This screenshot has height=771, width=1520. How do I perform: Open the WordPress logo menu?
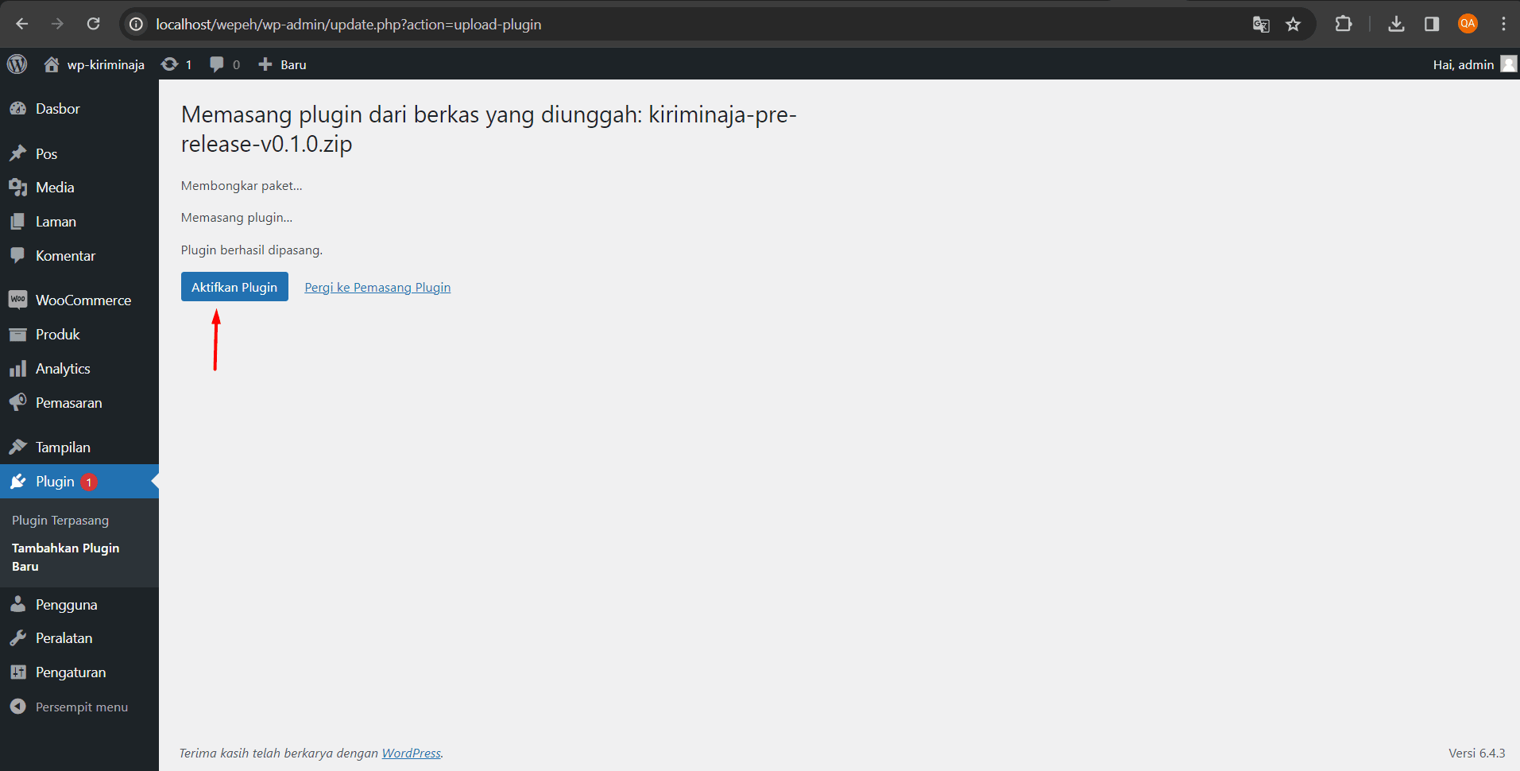pos(16,64)
